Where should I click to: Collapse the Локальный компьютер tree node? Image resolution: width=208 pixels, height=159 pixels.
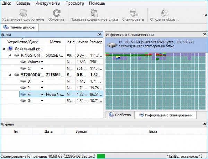[4, 49]
